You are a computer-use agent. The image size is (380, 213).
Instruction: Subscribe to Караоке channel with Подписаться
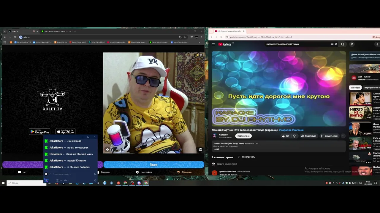pyautogui.click(x=243, y=136)
